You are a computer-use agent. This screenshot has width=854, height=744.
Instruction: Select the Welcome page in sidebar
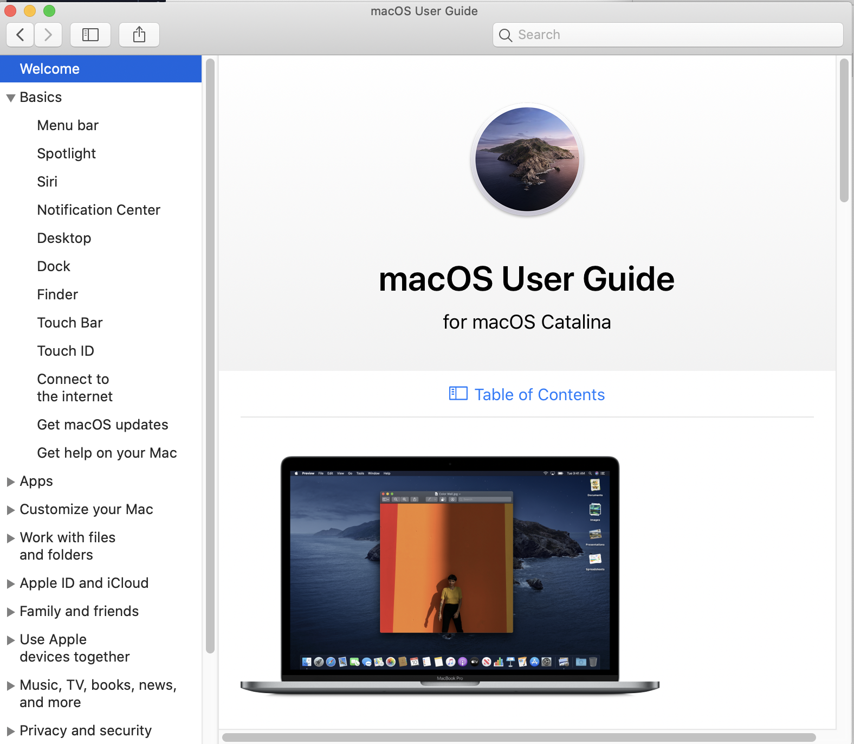(x=101, y=69)
